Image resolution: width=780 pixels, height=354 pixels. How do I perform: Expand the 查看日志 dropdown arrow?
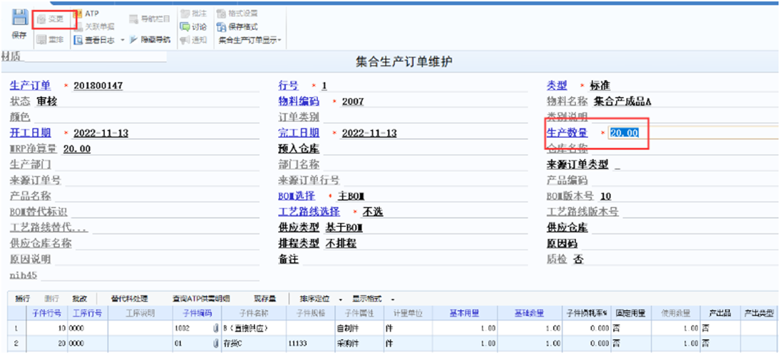tap(123, 41)
